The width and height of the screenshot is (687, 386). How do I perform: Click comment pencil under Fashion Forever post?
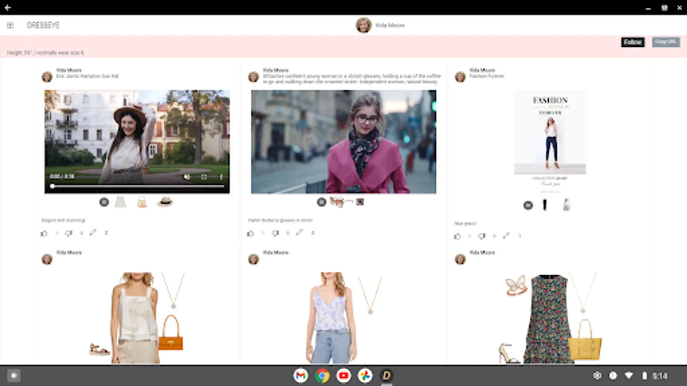click(x=506, y=236)
